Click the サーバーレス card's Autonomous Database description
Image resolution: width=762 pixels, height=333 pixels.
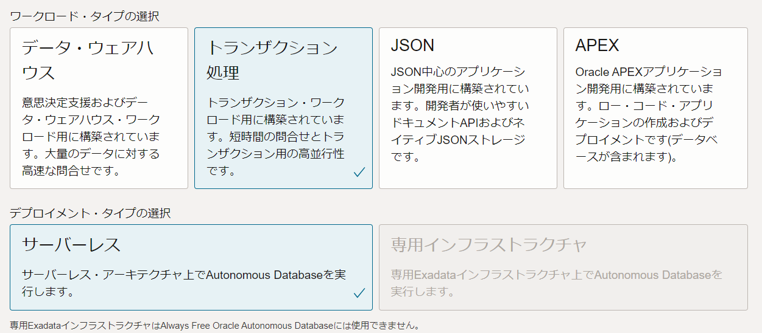pos(183,283)
